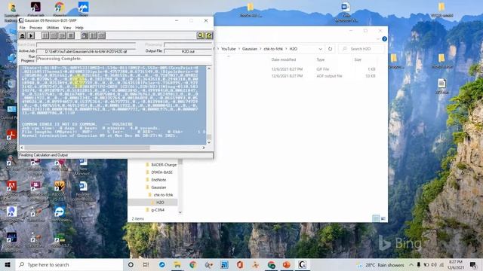Click the Gaussian output horizontal scrollbar thumb
The width and height of the screenshot is (483, 271).
coord(87,148)
